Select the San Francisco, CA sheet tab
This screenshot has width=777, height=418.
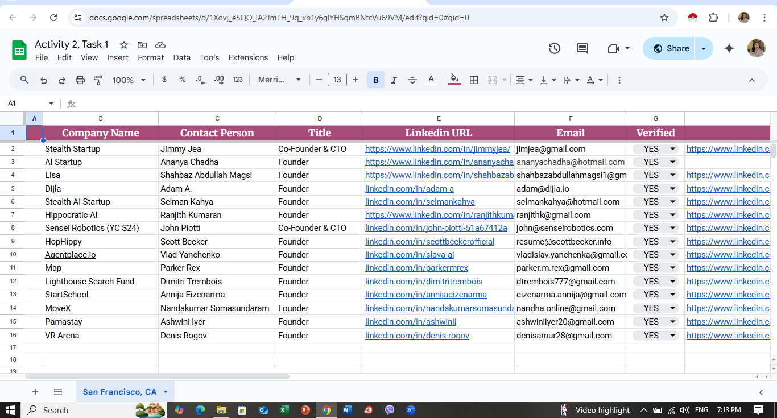coord(119,392)
